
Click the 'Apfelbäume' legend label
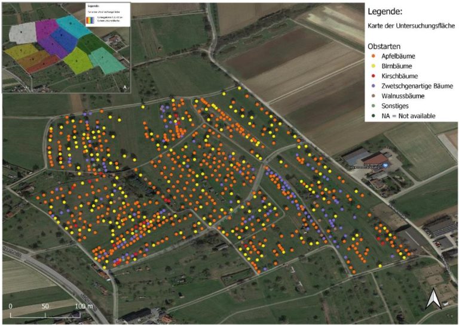click(398, 56)
